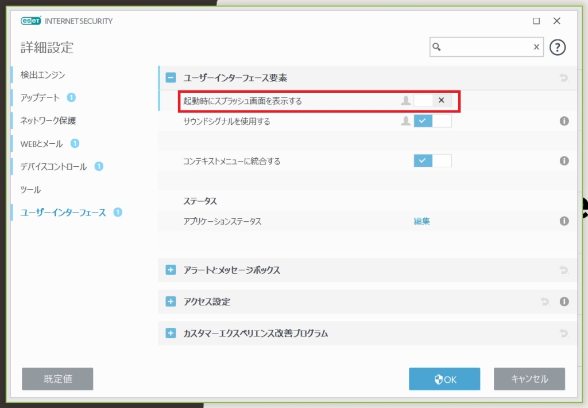Disable サウンドシグナルを使用する toggle
Viewport: 588px width, 408px height.
432,121
